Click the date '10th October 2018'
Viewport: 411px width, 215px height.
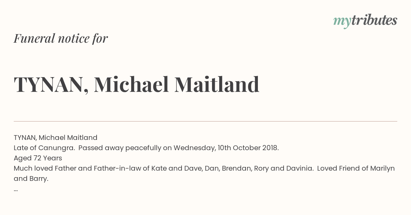248,148
